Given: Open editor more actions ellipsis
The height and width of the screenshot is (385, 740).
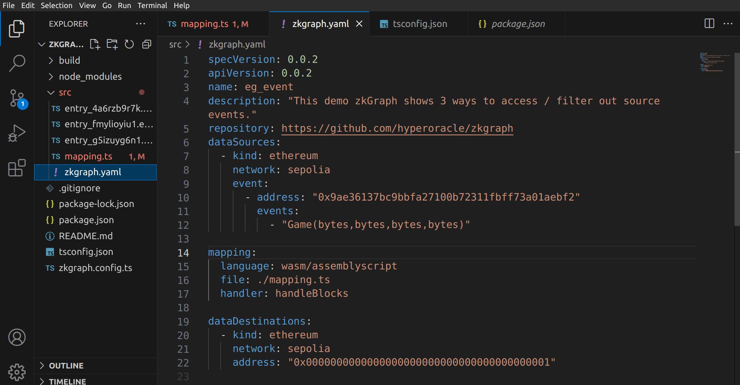Looking at the screenshot, I should pyautogui.click(x=728, y=23).
